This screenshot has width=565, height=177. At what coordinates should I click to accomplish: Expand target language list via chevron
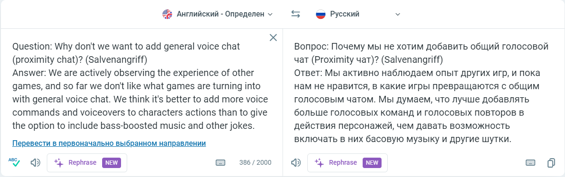click(398, 14)
